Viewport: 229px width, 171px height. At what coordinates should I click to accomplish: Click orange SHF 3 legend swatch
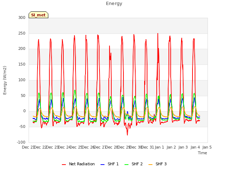pos(150,165)
